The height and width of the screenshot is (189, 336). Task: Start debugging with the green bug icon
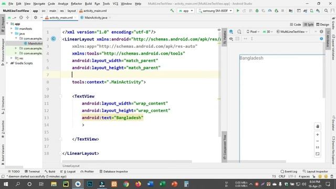tap(257, 10)
